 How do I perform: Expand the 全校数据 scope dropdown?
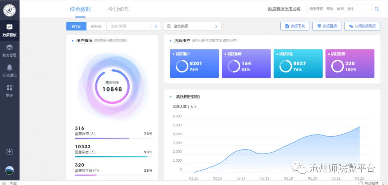tap(216, 26)
